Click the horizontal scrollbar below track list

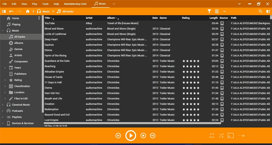tap(132, 123)
